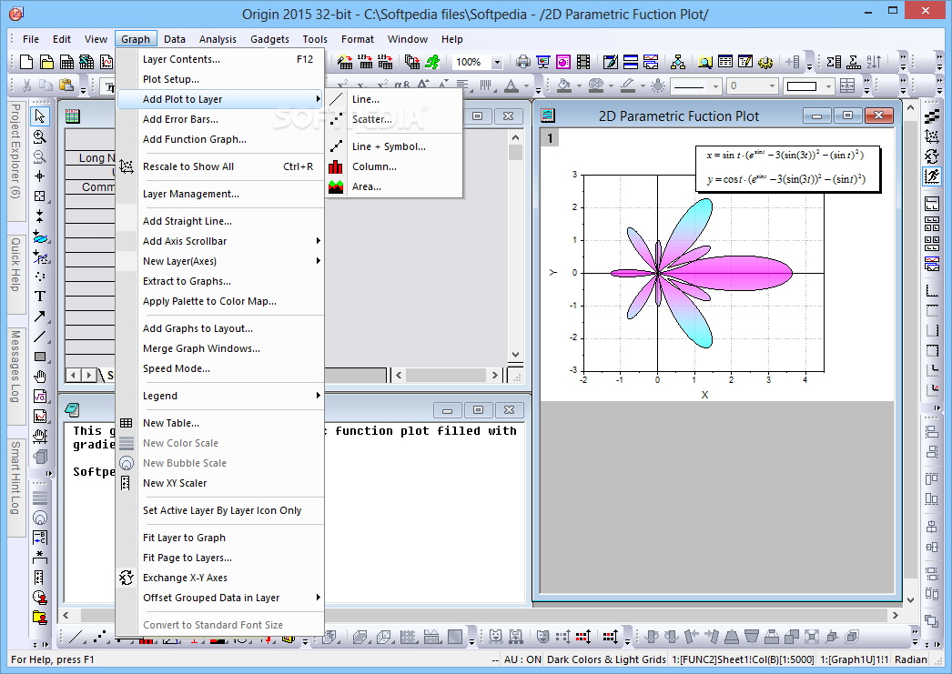Expand the Legend submenu

click(219, 396)
